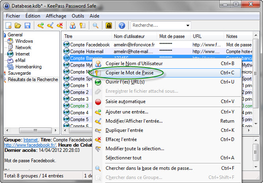Image resolution: width=263 pixels, height=183 pixels.
Task: Click the Copy username toolbar icon
Action: pyautogui.click(x=73, y=26)
